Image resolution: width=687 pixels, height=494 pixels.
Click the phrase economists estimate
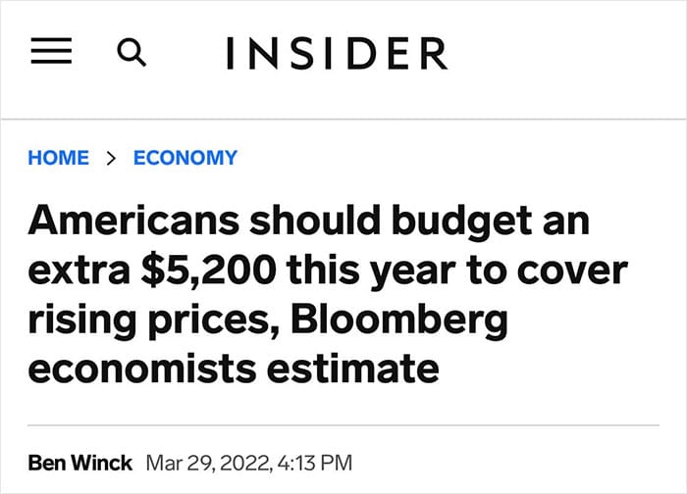pos(234,369)
